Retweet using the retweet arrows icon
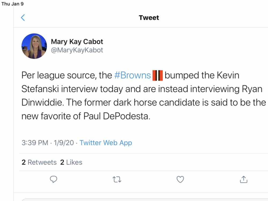Viewport: 268px width, 201px height. (x=117, y=180)
